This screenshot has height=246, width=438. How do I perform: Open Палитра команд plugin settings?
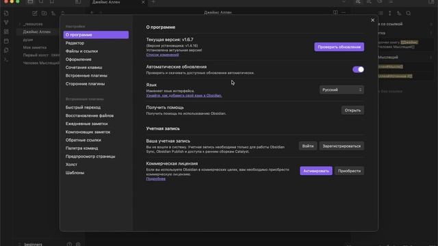click(96, 148)
